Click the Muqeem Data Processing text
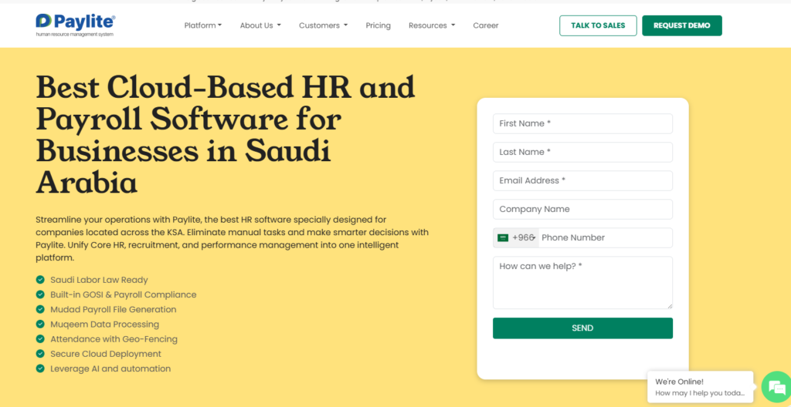Screen dimensions: 791x407 pyautogui.click(x=104, y=325)
